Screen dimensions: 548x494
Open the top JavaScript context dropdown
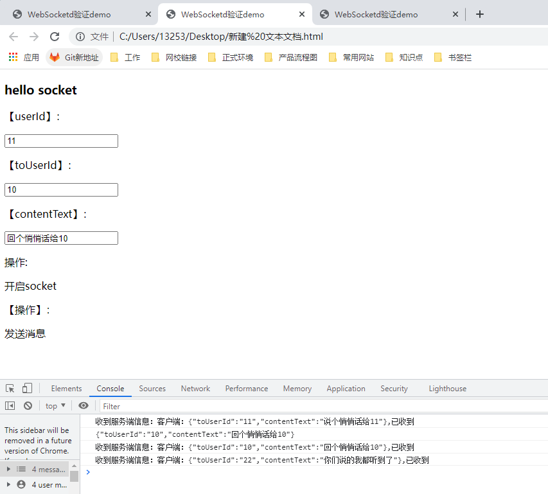click(x=55, y=405)
